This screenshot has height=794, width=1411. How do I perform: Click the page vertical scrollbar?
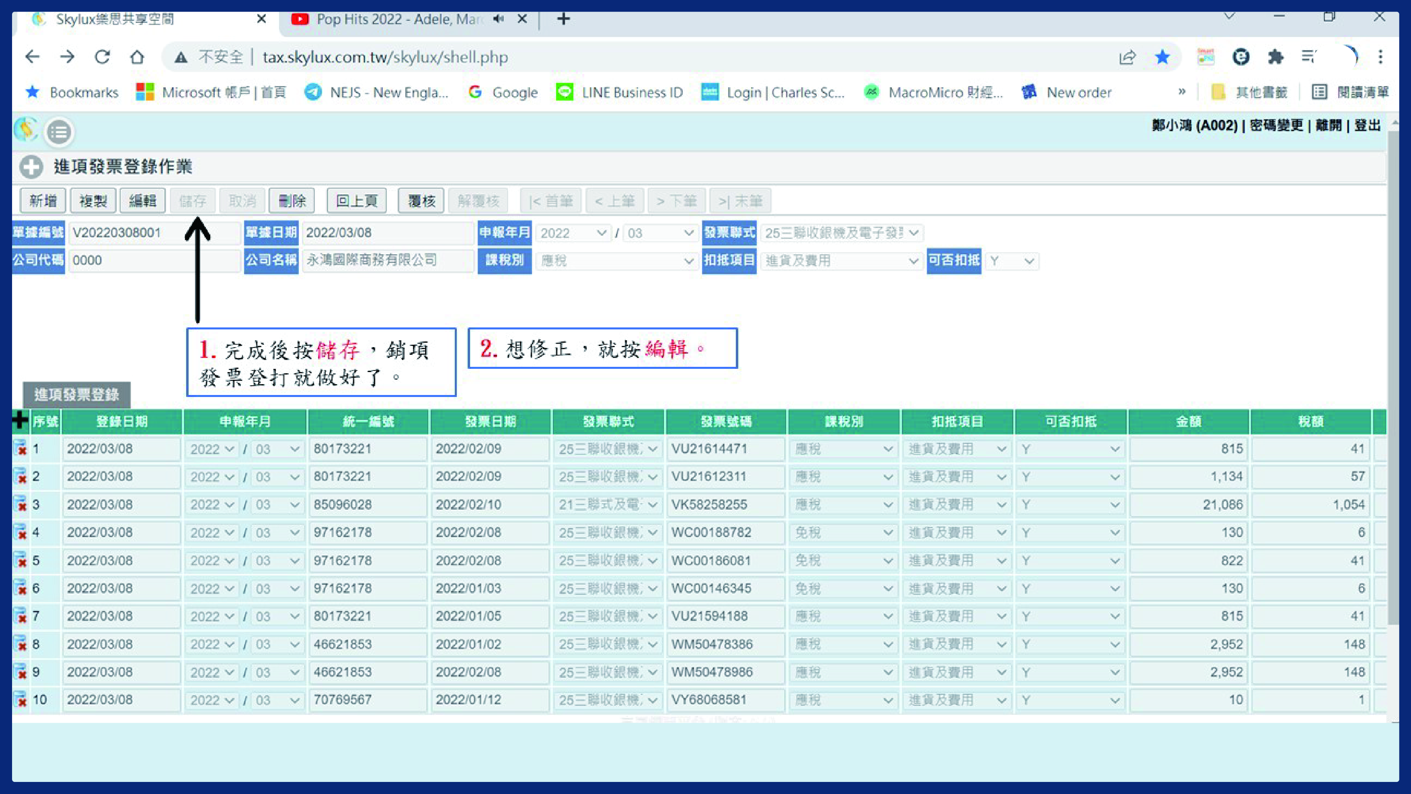coord(1393,378)
